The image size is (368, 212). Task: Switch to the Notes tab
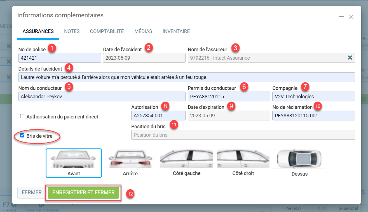[72, 31]
